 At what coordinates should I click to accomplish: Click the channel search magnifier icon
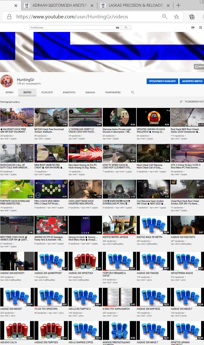[133, 92]
